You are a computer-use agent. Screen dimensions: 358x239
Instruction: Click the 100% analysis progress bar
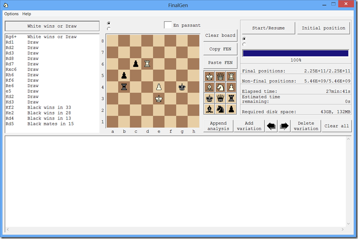coord(295,53)
